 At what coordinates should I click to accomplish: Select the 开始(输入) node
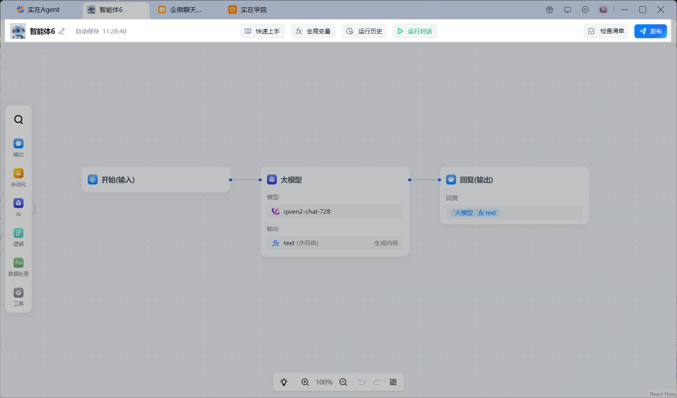[x=156, y=179]
